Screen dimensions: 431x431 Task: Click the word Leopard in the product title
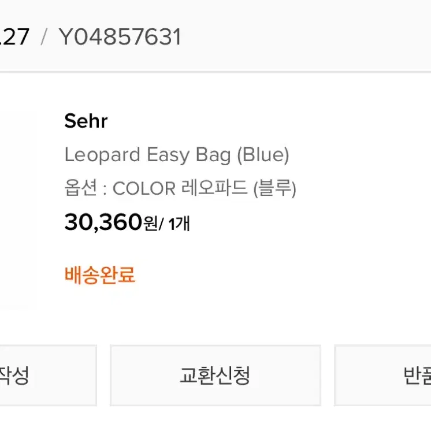(x=102, y=155)
